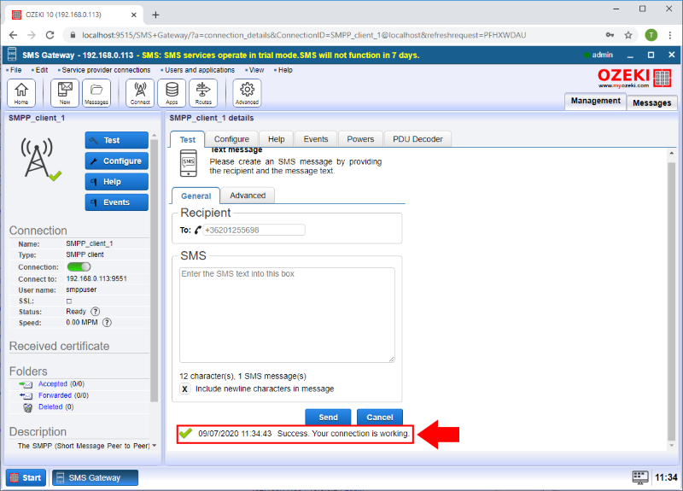This screenshot has height=491, width=683.
Task: Open the Advanced gear toolbar icon
Action: pos(247,93)
